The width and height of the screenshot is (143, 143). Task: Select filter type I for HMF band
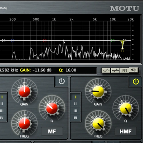[75, 97]
